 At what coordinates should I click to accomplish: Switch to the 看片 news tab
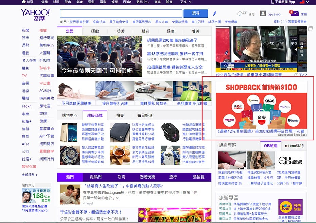pyautogui.click(x=195, y=31)
